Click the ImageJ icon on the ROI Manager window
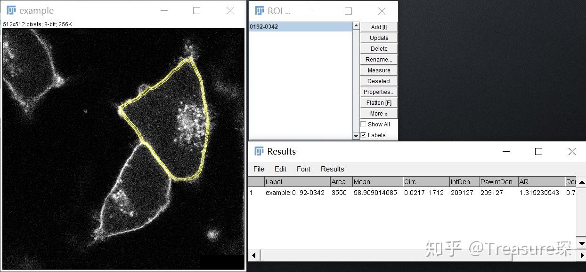Screen dimensions: 586x272 pyautogui.click(x=260, y=10)
